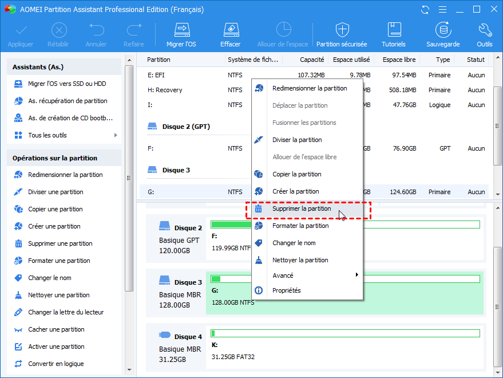The image size is (503, 378).
Task: Click Convertir en logique in sidebar
Action: click(56, 364)
